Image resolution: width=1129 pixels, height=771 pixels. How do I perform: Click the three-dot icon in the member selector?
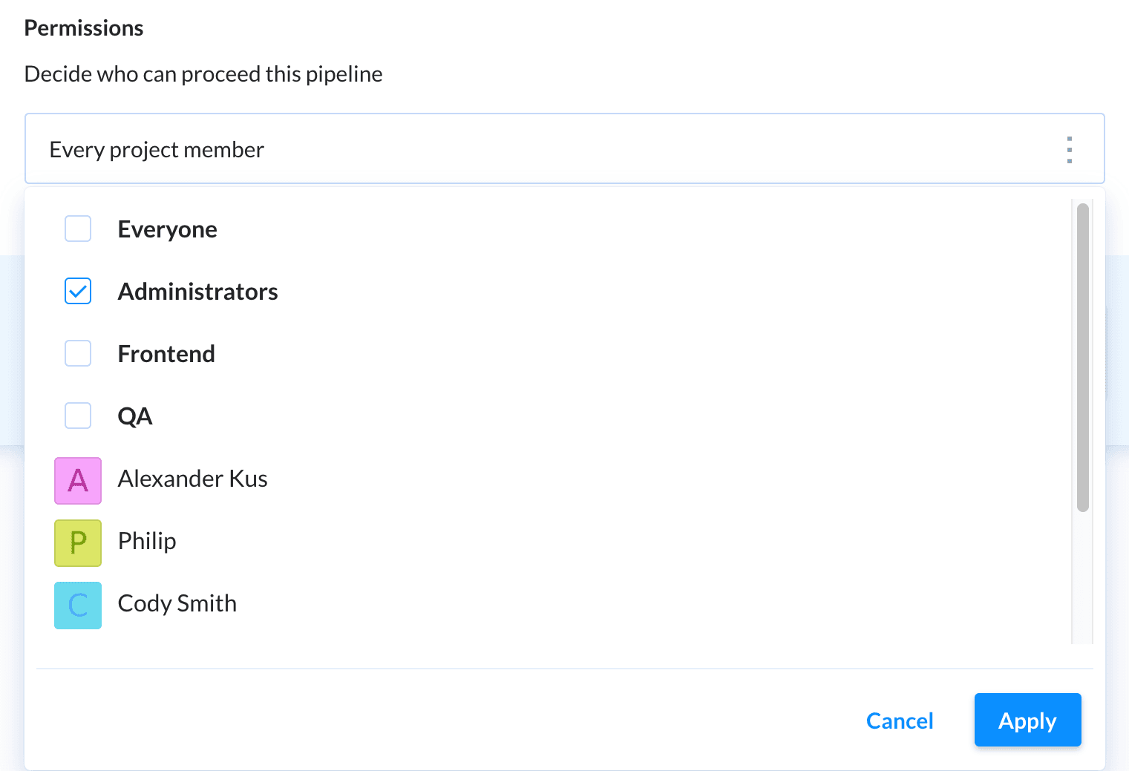coord(1069,150)
